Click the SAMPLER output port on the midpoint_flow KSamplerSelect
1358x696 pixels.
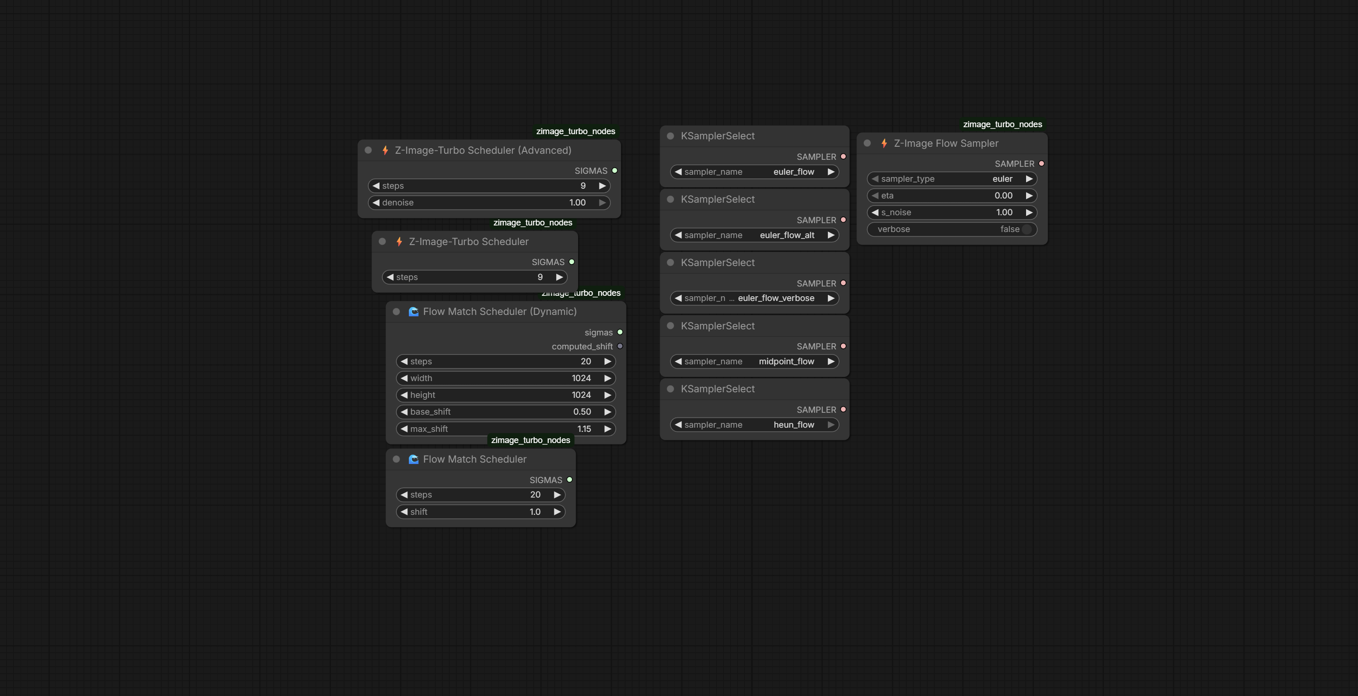(843, 346)
